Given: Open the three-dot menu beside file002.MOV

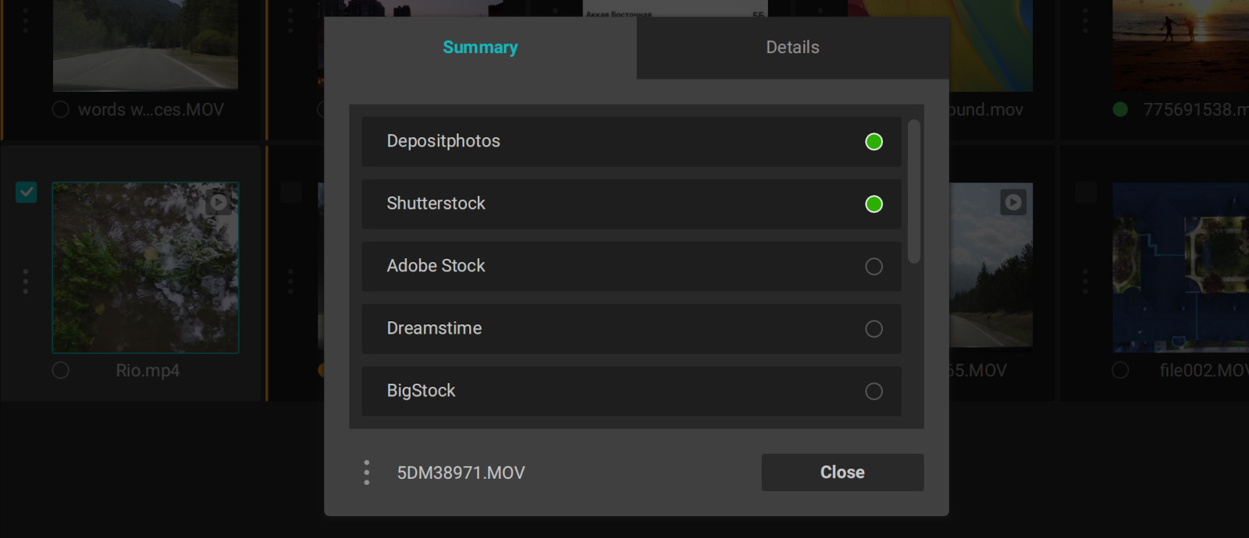Looking at the screenshot, I should coord(1085,281).
